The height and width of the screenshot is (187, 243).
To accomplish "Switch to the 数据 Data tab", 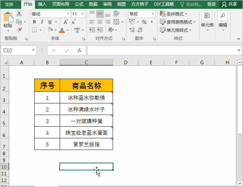I will [93, 4].
